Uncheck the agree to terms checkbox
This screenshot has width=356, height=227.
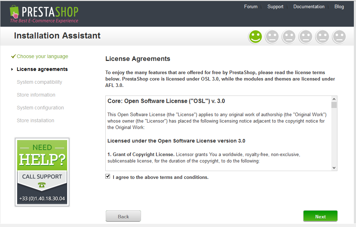click(x=107, y=176)
